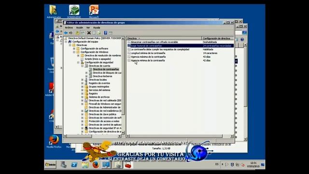Click the Configuración del equipo computer icon
This screenshot has width=309, height=174.
[70, 42]
